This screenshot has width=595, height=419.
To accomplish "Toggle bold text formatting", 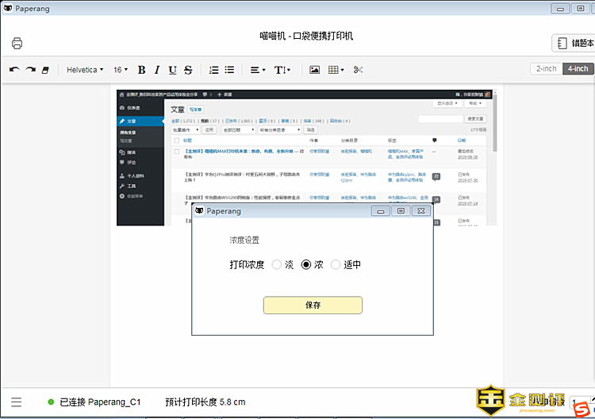I will (142, 70).
